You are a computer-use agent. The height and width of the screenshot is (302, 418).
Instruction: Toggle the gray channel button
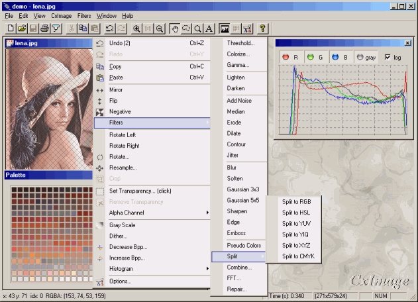coord(366,58)
